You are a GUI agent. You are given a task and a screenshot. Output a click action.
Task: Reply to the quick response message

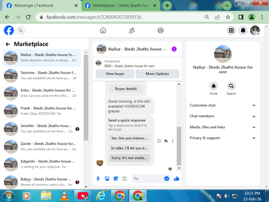tap(166, 141)
